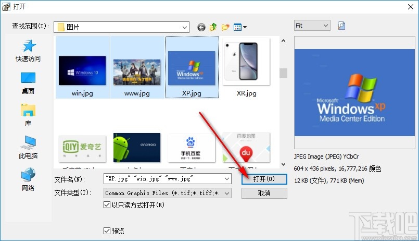
Task: Click the 打开(O) button
Action: tap(264, 179)
